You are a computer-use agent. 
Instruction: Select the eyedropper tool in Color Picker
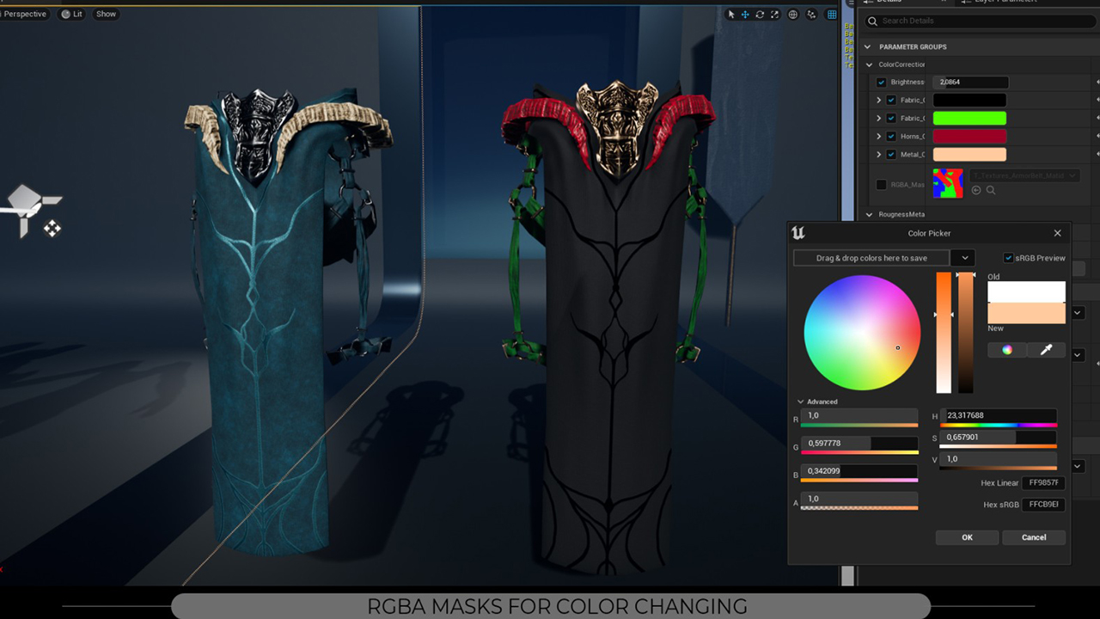tap(1046, 350)
